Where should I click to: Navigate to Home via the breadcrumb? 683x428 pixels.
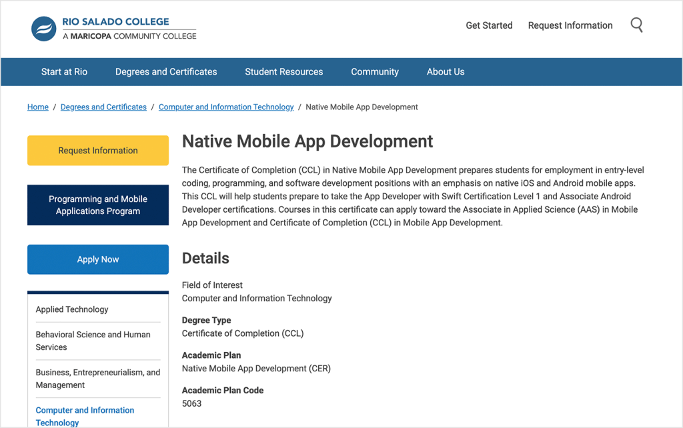[37, 107]
